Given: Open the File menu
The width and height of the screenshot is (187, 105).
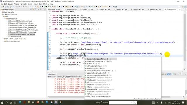Looking at the screenshot, I should [x=2, y=4].
